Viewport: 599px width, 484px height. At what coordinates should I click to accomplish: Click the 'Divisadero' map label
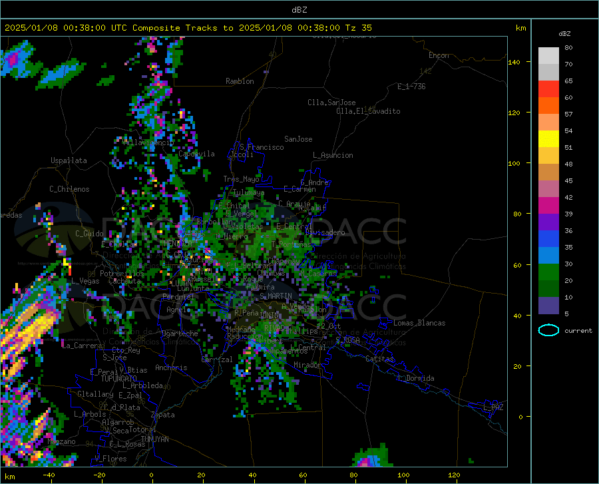(x=325, y=232)
